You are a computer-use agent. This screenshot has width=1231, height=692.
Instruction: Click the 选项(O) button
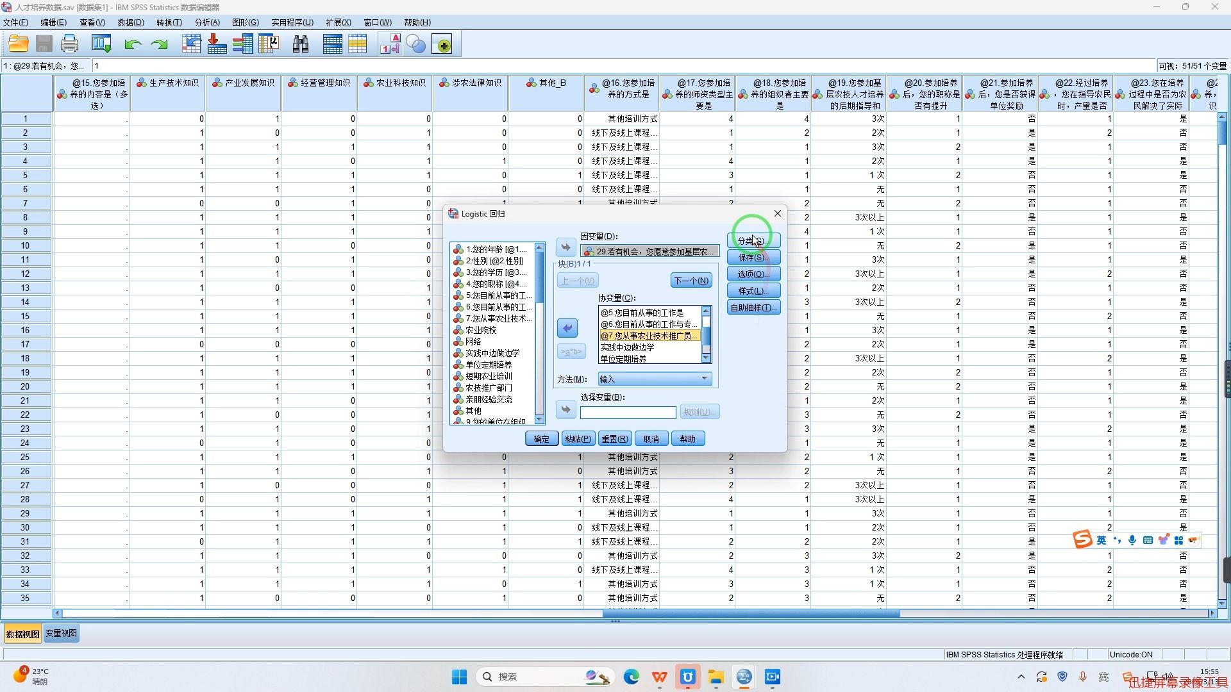753,274
